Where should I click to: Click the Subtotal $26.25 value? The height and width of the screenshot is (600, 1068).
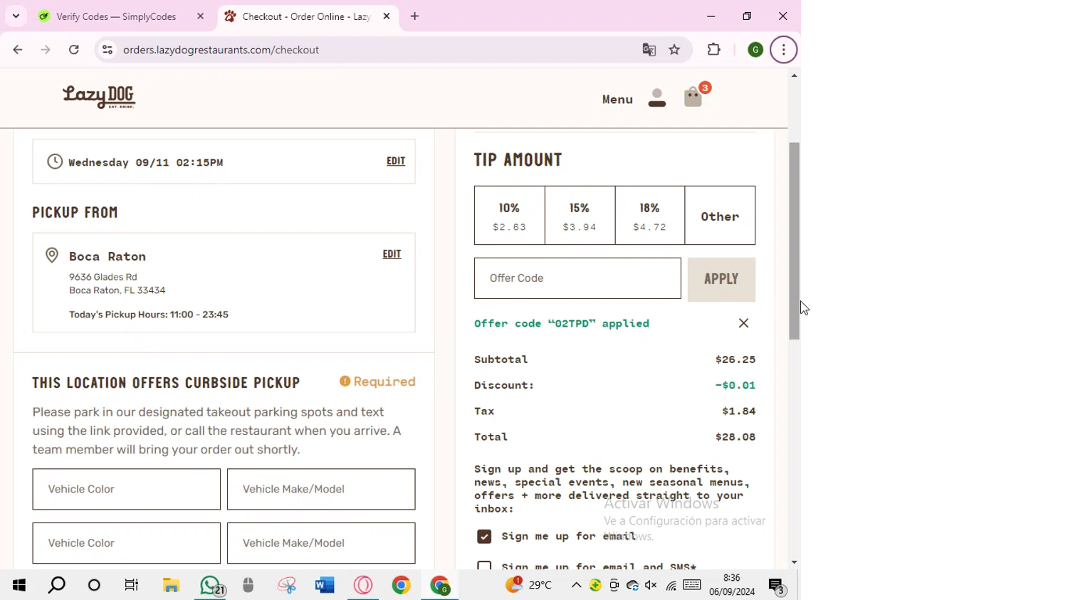click(x=735, y=359)
